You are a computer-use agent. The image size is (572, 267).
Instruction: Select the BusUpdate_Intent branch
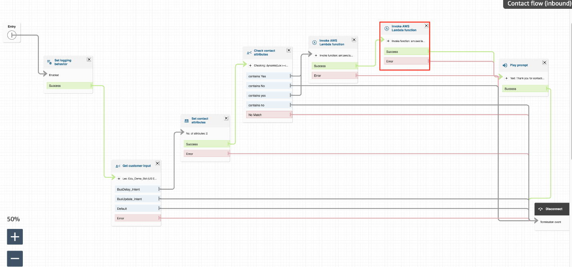coord(136,199)
